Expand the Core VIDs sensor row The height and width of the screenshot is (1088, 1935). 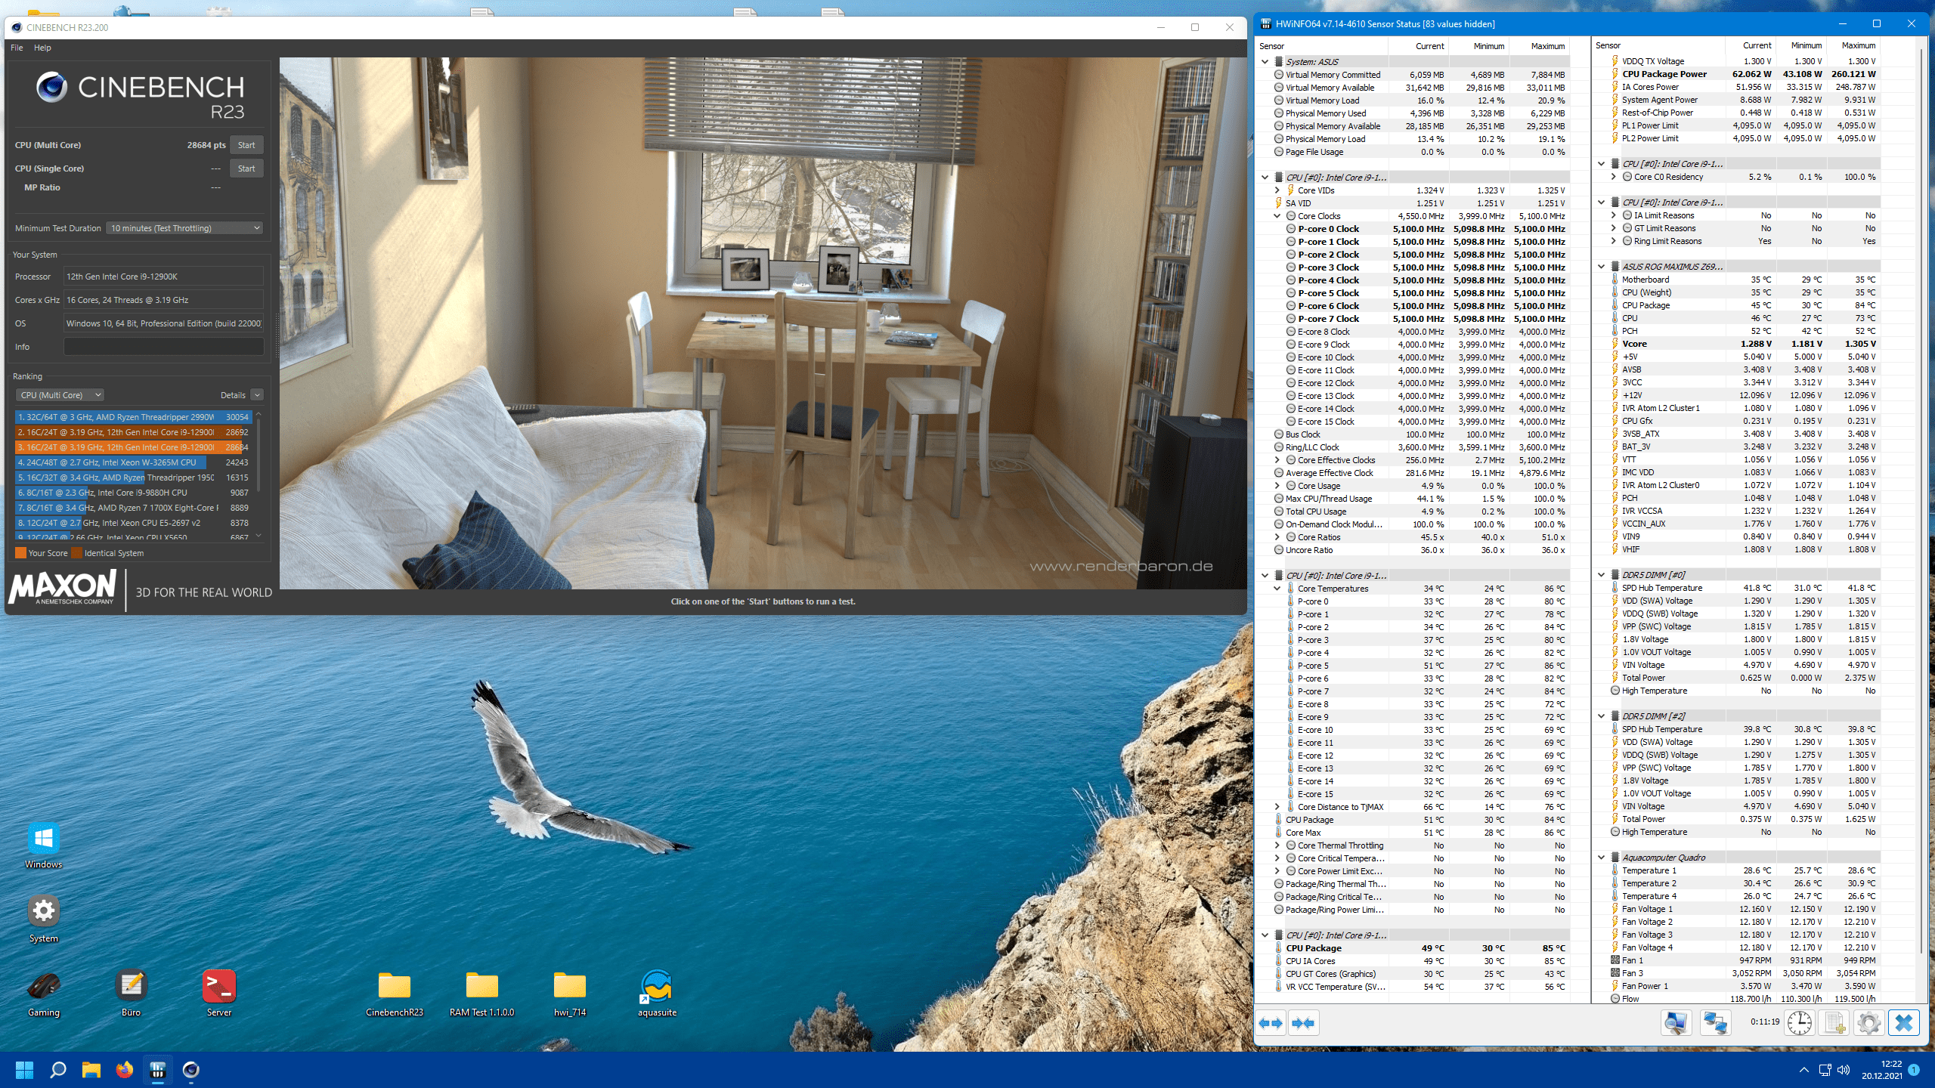(1277, 190)
